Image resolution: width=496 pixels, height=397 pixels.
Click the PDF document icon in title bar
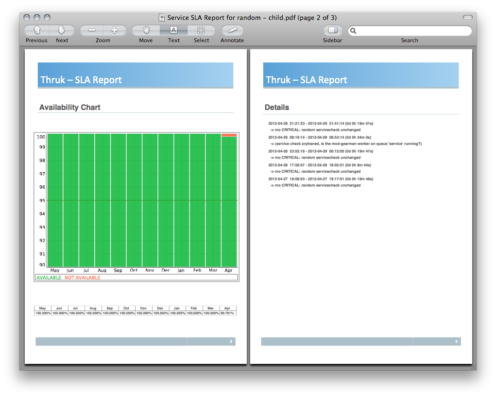pos(162,18)
